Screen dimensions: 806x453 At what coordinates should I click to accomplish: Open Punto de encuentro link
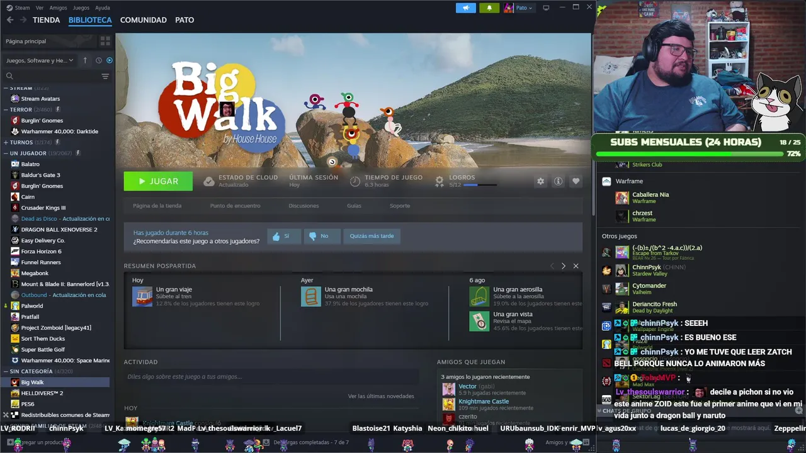(235, 206)
